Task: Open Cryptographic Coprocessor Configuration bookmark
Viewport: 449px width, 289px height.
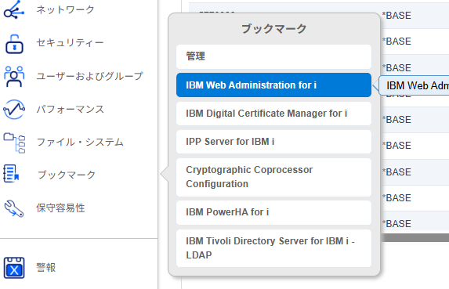Action: click(273, 177)
